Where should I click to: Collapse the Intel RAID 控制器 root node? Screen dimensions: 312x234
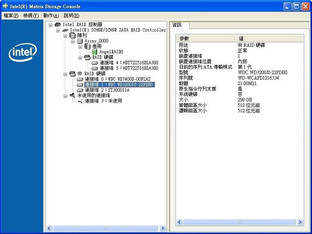point(51,25)
